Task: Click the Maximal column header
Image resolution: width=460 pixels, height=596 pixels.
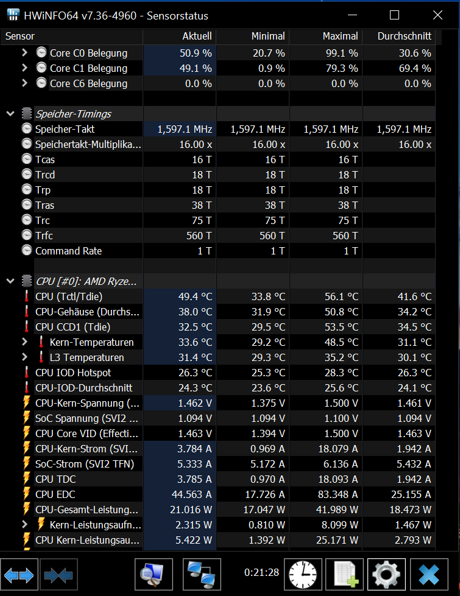Action: click(325, 37)
